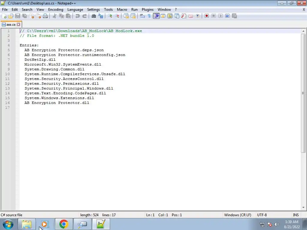
Task: Open the Macro menu
Action: [x=122, y=10]
